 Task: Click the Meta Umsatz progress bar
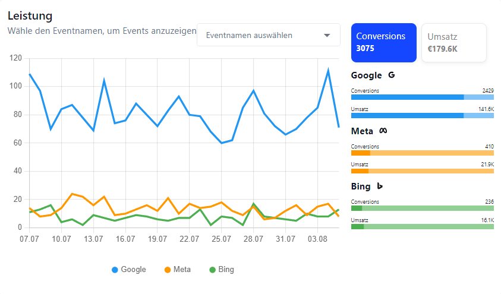pyautogui.click(x=422, y=171)
